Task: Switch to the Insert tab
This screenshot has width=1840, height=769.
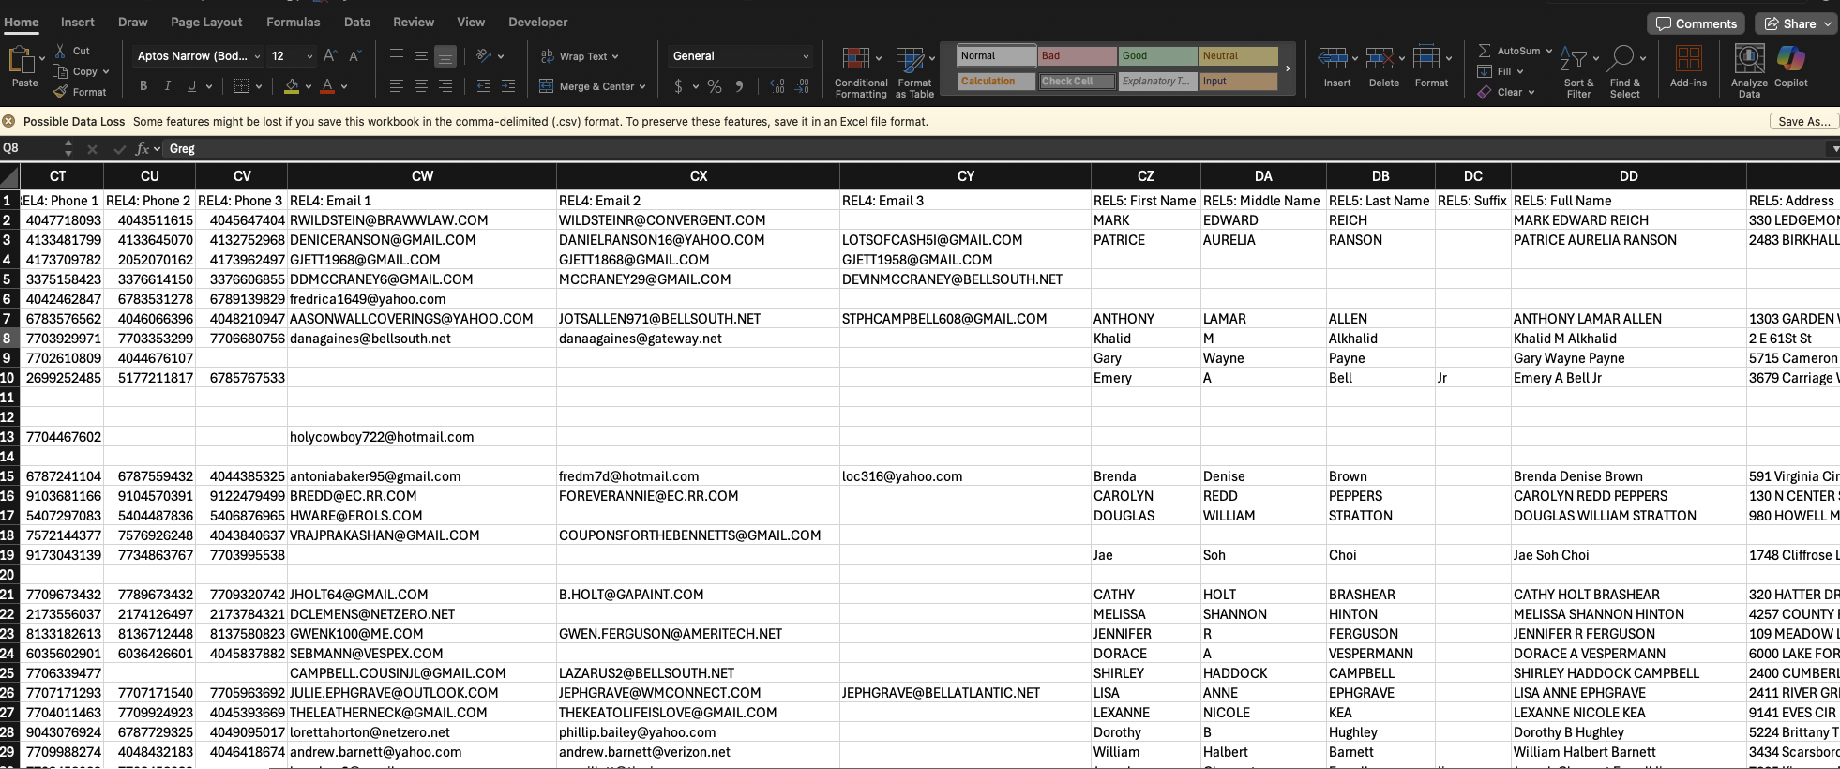Action: (78, 22)
